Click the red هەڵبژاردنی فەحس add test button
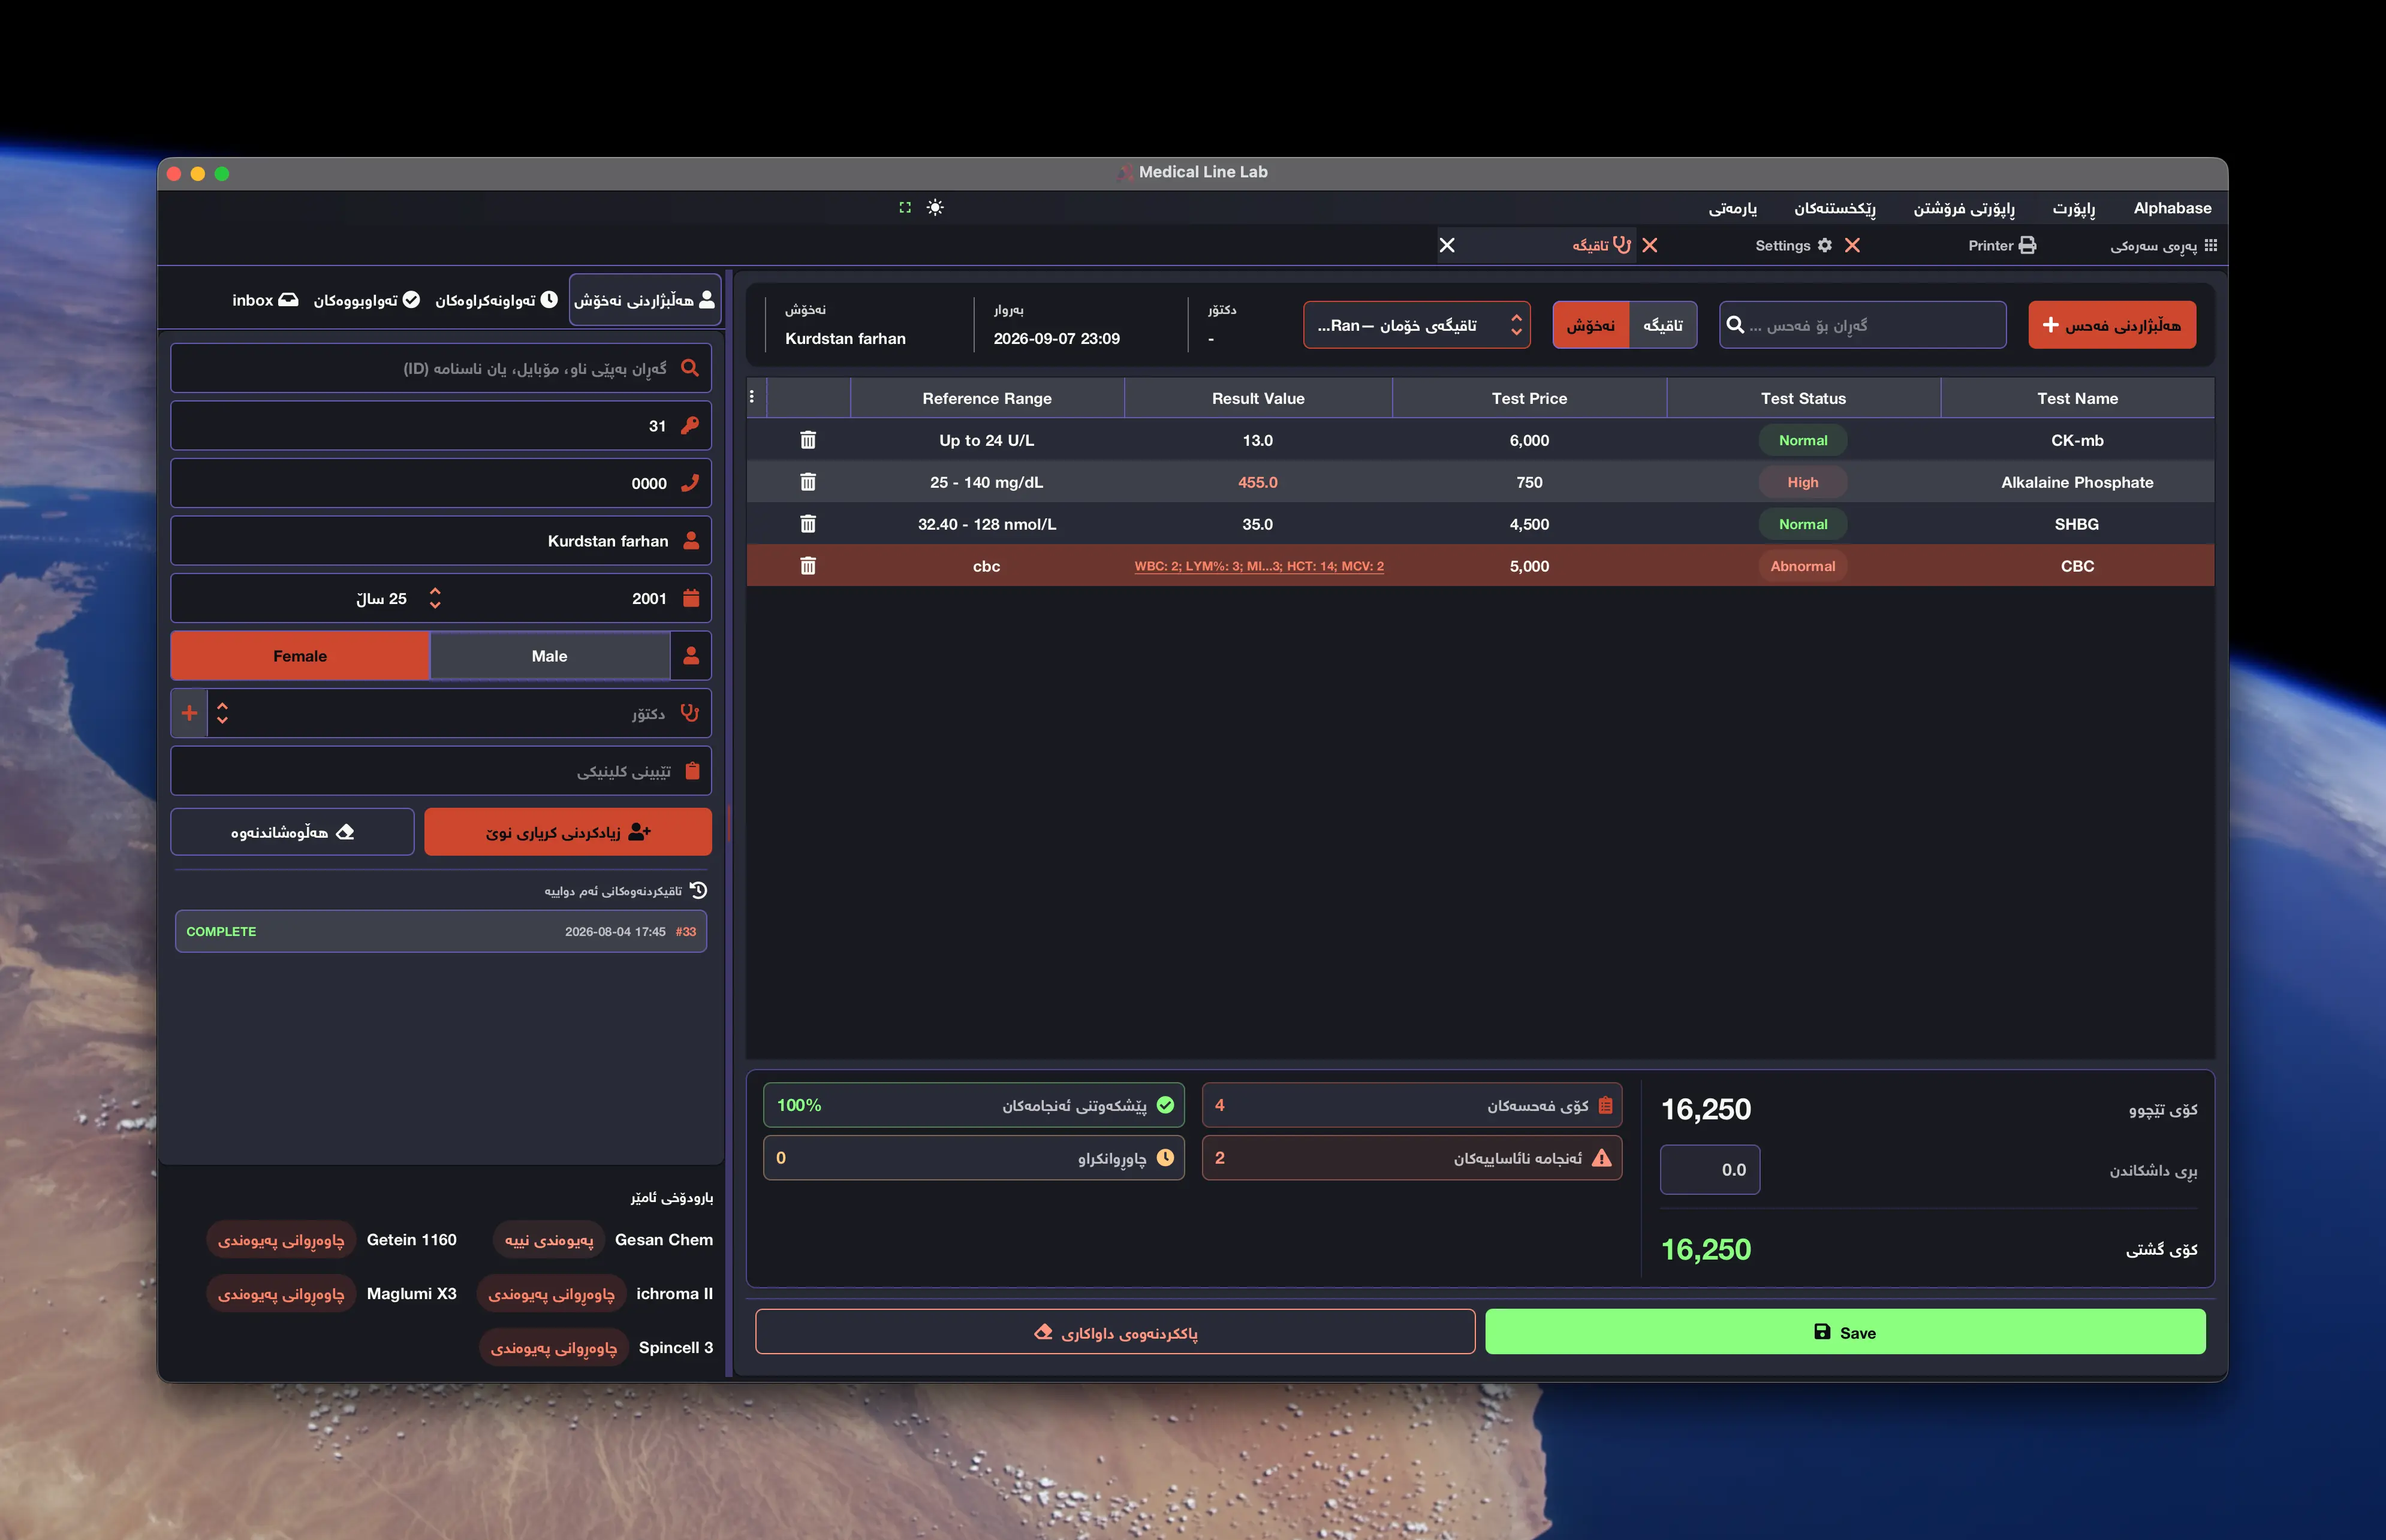The image size is (2386, 1540). pos(2112,325)
